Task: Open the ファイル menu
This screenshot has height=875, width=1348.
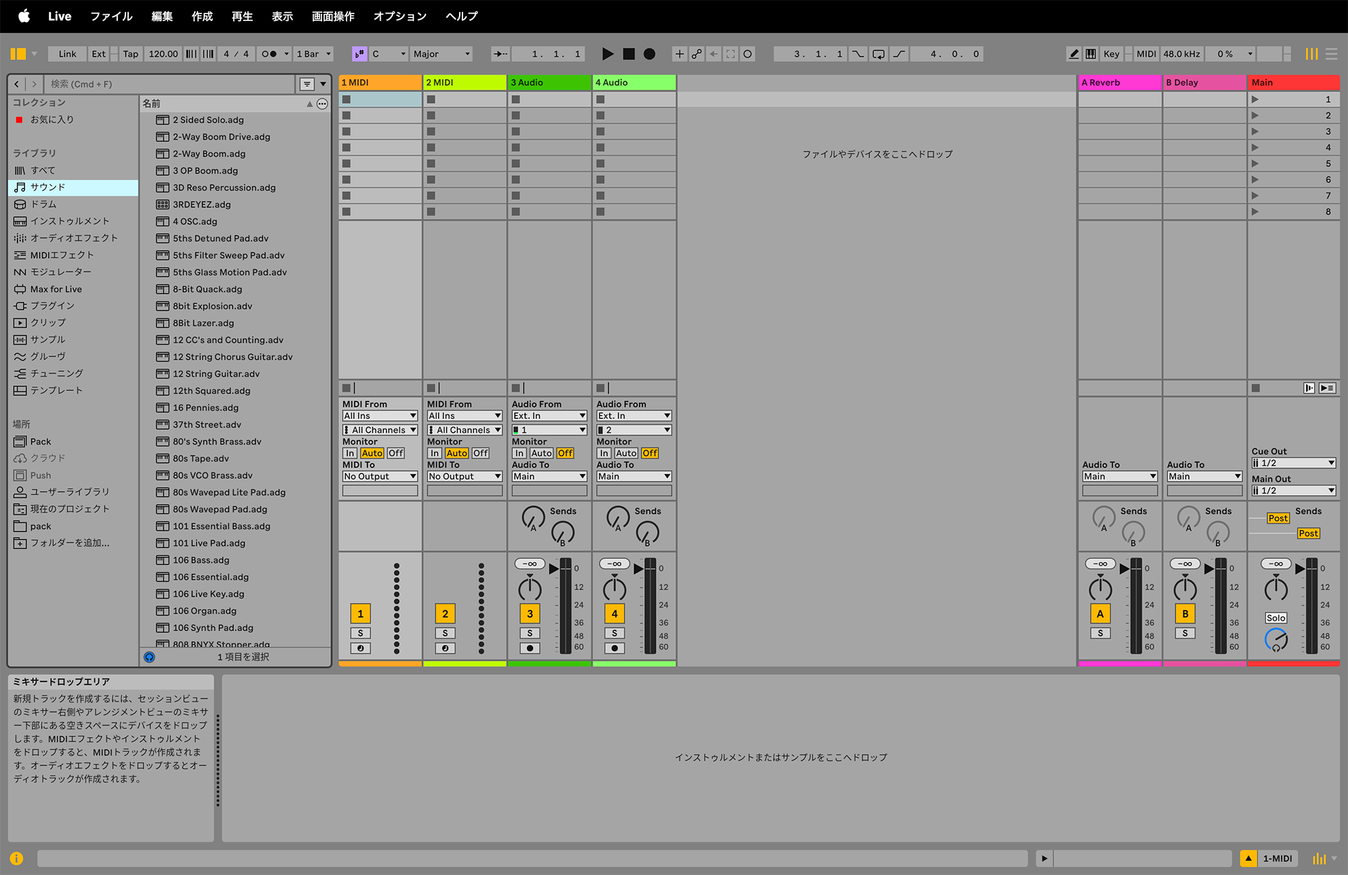Action: point(111,16)
